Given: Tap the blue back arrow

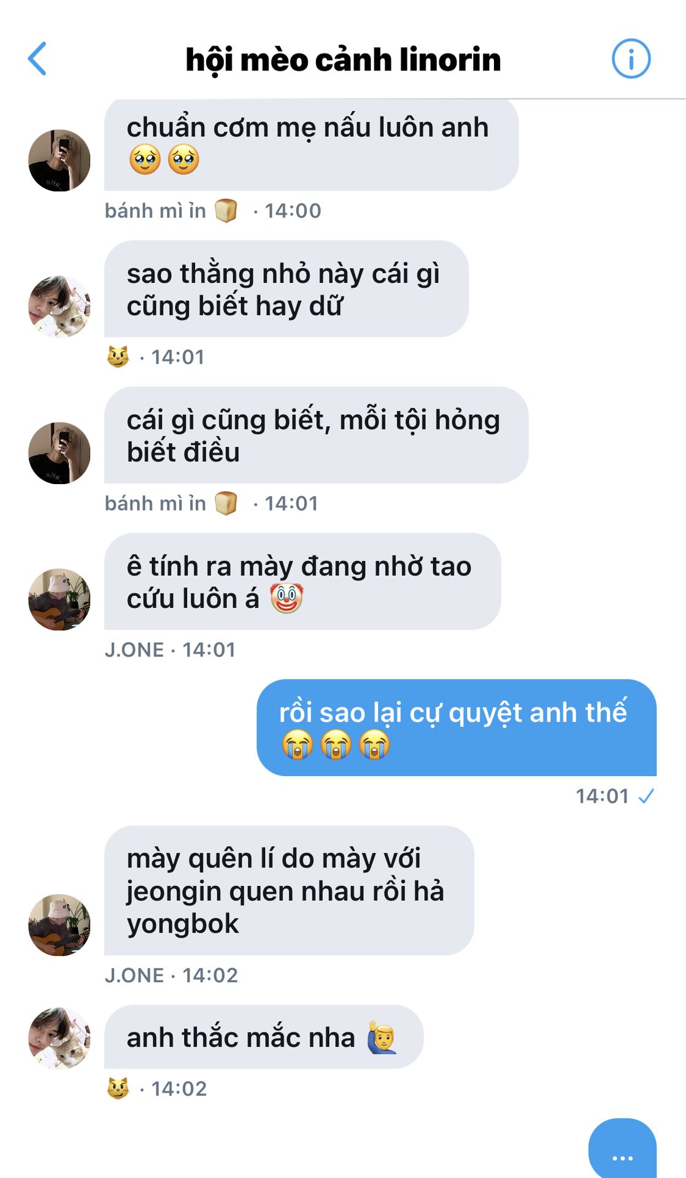Looking at the screenshot, I should (37, 59).
